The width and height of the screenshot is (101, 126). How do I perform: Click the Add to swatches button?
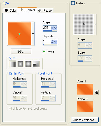[x=85, y=120]
